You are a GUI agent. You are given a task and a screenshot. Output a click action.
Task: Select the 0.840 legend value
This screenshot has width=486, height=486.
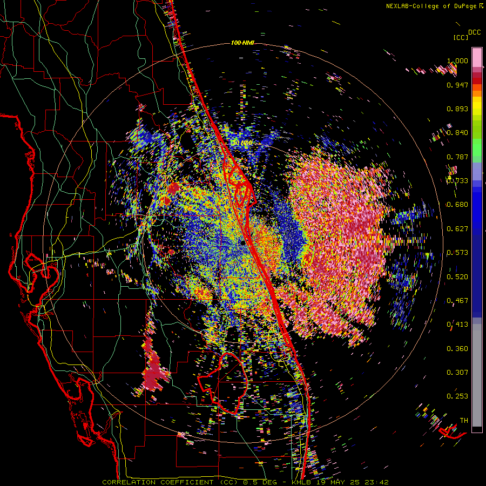[457, 133]
